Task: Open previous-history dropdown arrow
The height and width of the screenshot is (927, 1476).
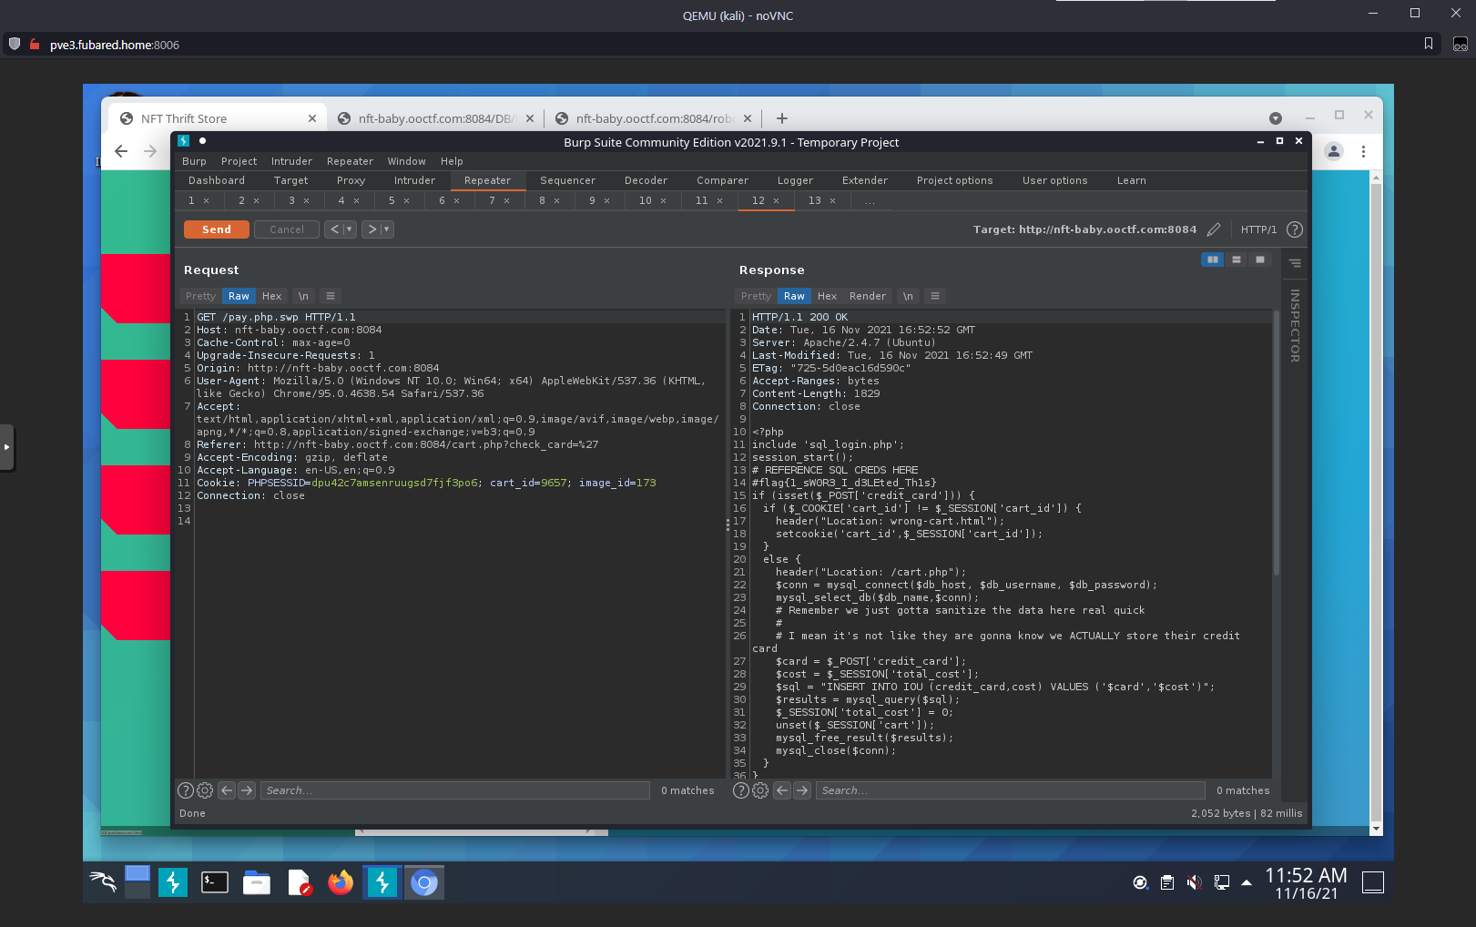Action: (x=350, y=229)
